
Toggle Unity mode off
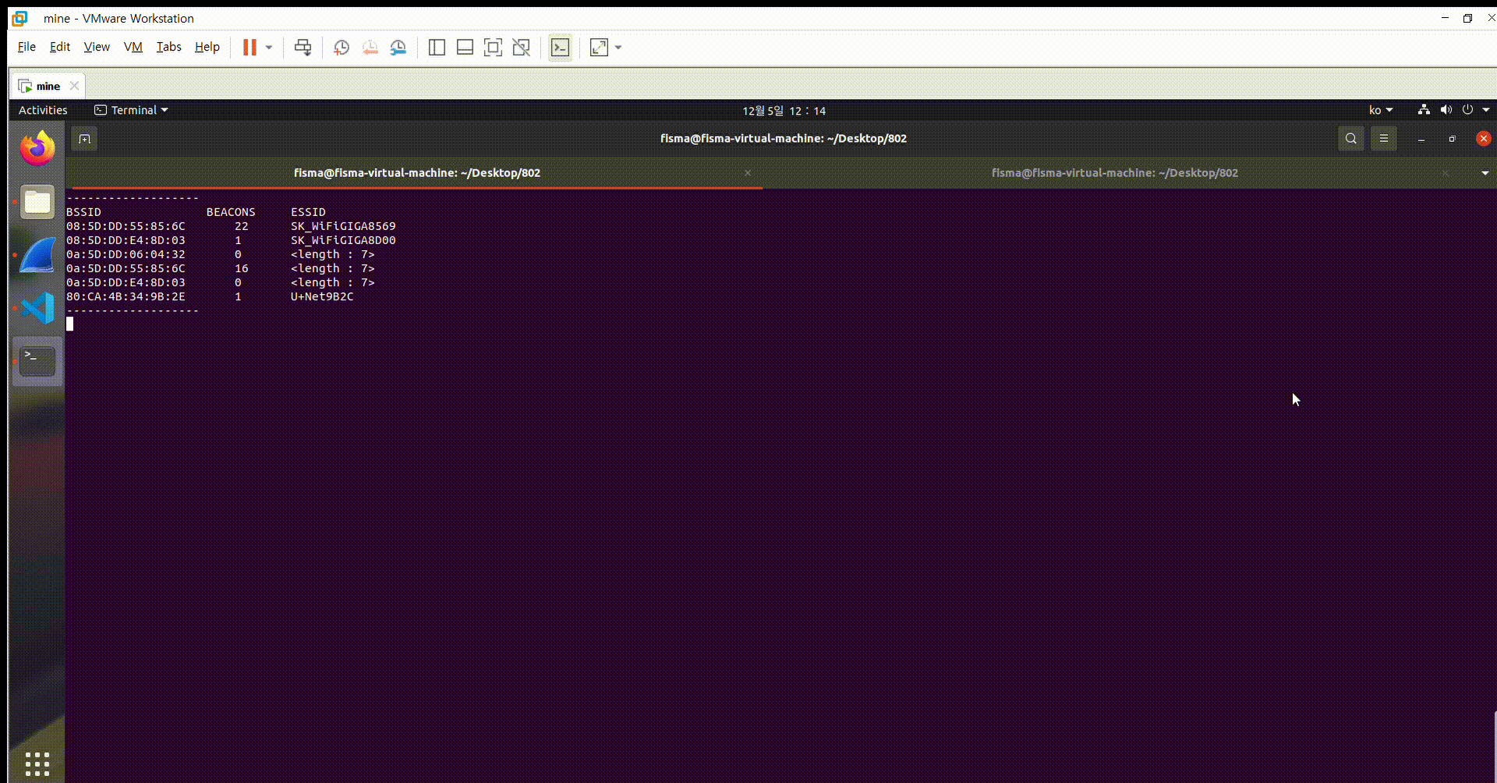521,48
